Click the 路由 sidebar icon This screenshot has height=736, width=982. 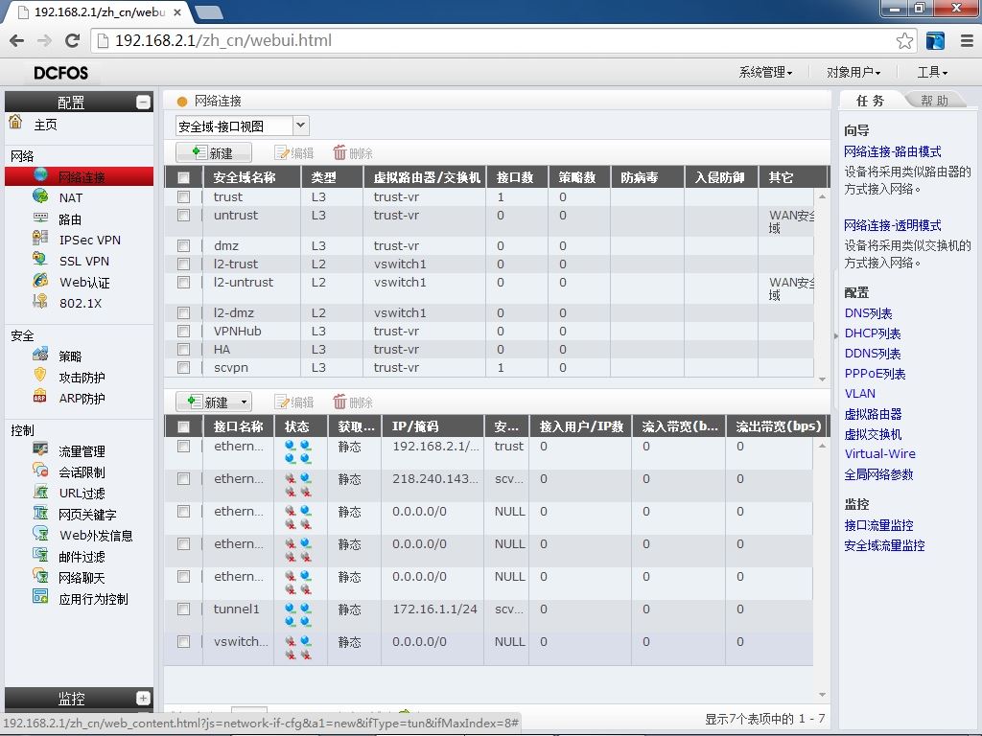point(40,218)
